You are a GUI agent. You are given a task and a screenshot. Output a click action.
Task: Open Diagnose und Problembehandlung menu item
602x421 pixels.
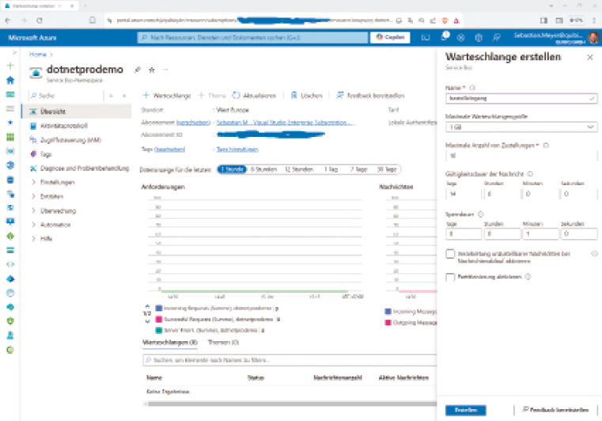pyautogui.click(x=85, y=169)
